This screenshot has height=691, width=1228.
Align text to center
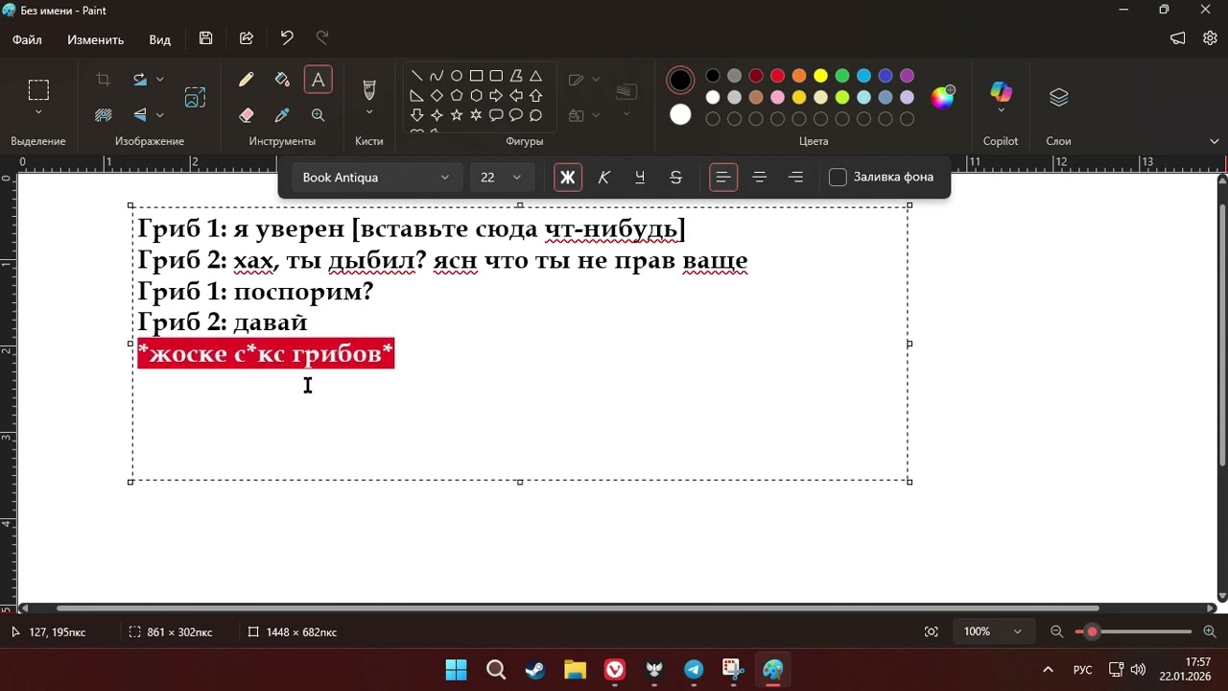760,178
